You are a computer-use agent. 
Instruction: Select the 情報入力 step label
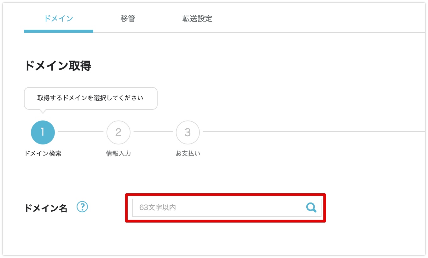tap(119, 154)
